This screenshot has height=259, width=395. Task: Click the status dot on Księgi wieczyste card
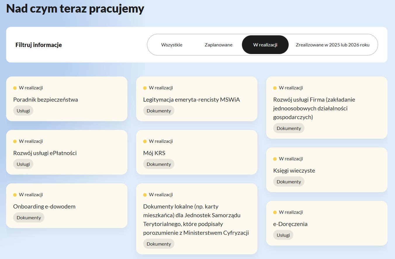[x=275, y=159]
